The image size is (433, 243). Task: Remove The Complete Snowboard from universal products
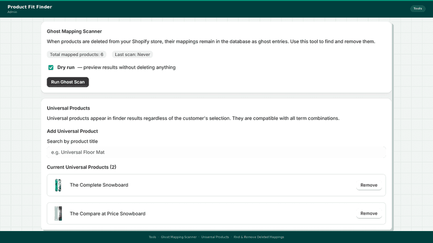(x=369, y=185)
